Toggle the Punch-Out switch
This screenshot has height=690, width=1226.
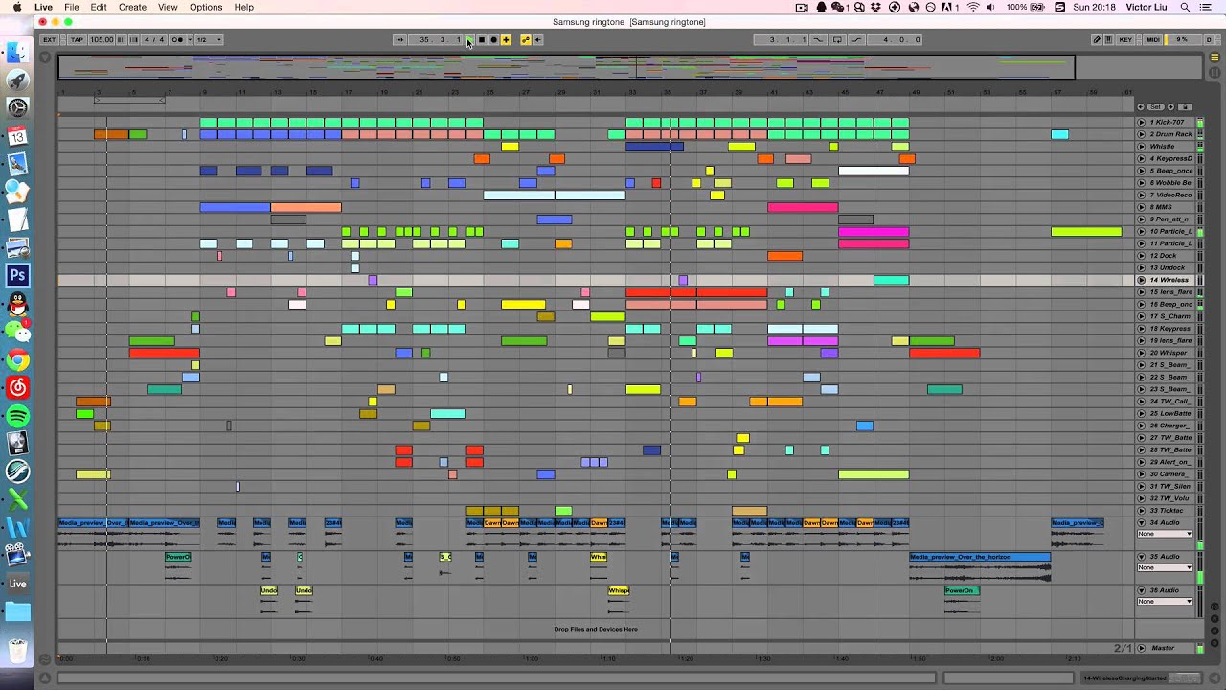pos(857,40)
